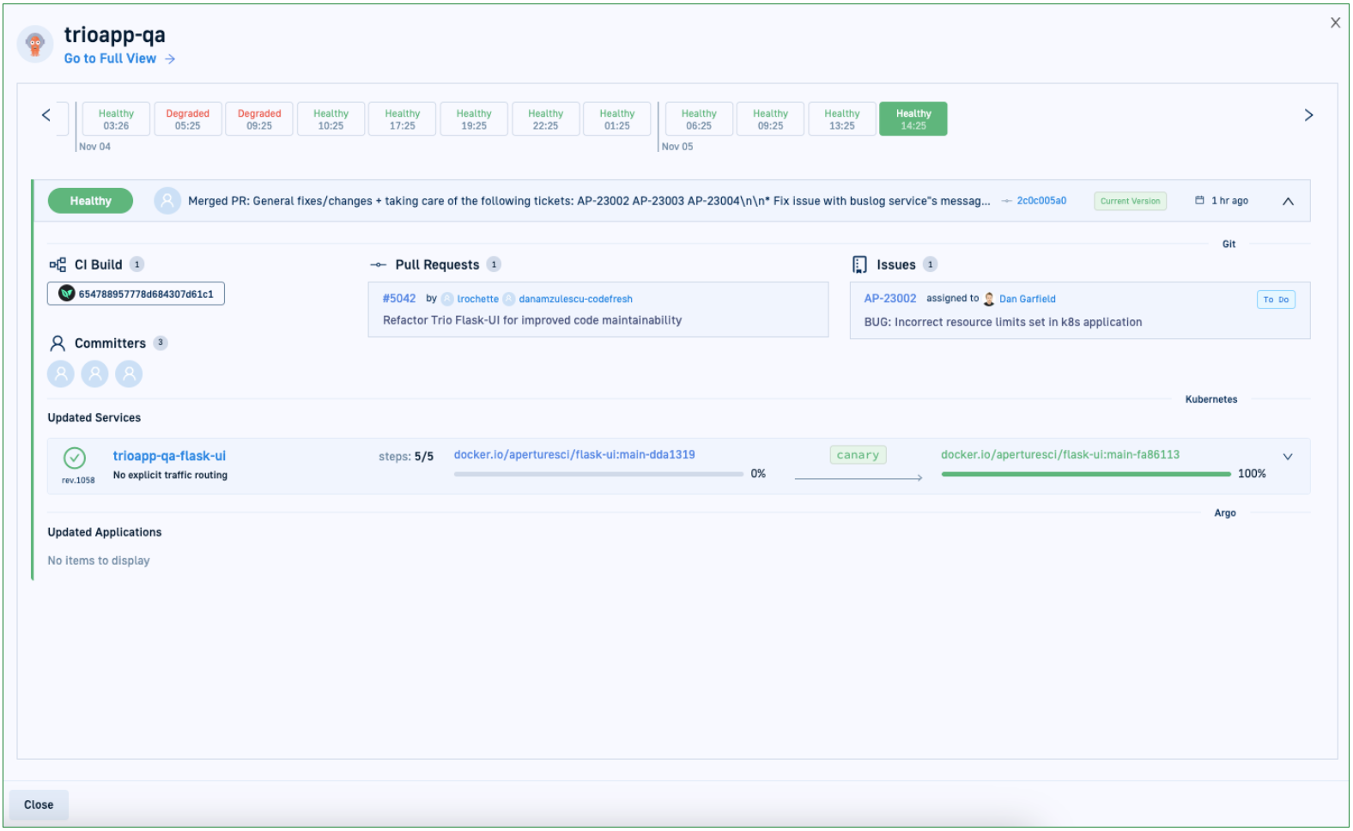Select the Degraded 05:25 timeline entry
1353x831 pixels.
pos(187,119)
